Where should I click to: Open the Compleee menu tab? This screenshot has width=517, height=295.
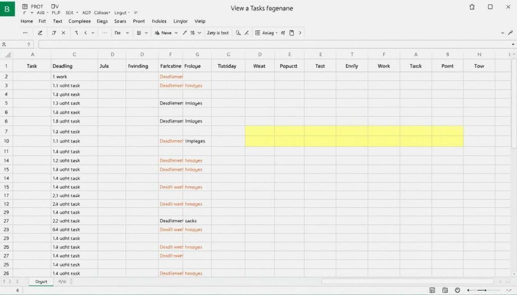[x=79, y=21]
